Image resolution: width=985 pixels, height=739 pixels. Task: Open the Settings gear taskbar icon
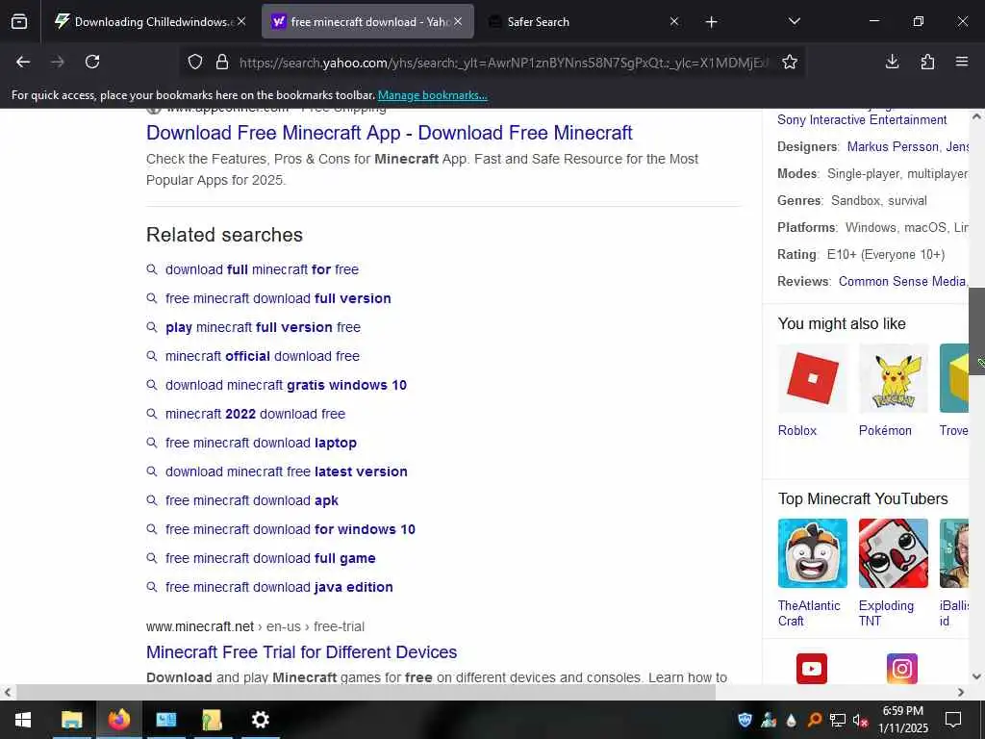[260, 720]
